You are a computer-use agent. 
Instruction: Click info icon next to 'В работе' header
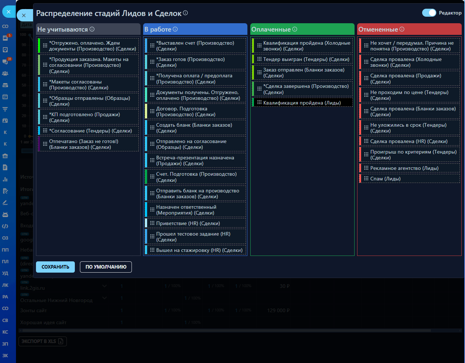pos(175,29)
